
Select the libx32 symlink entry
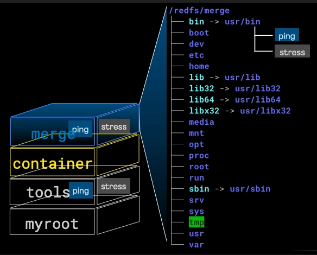(x=204, y=111)
